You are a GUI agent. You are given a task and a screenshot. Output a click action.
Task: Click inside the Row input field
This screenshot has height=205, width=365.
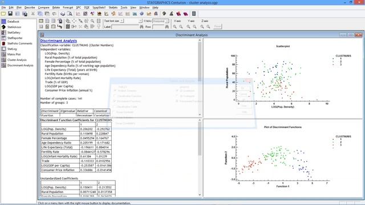tap(158, 27)
